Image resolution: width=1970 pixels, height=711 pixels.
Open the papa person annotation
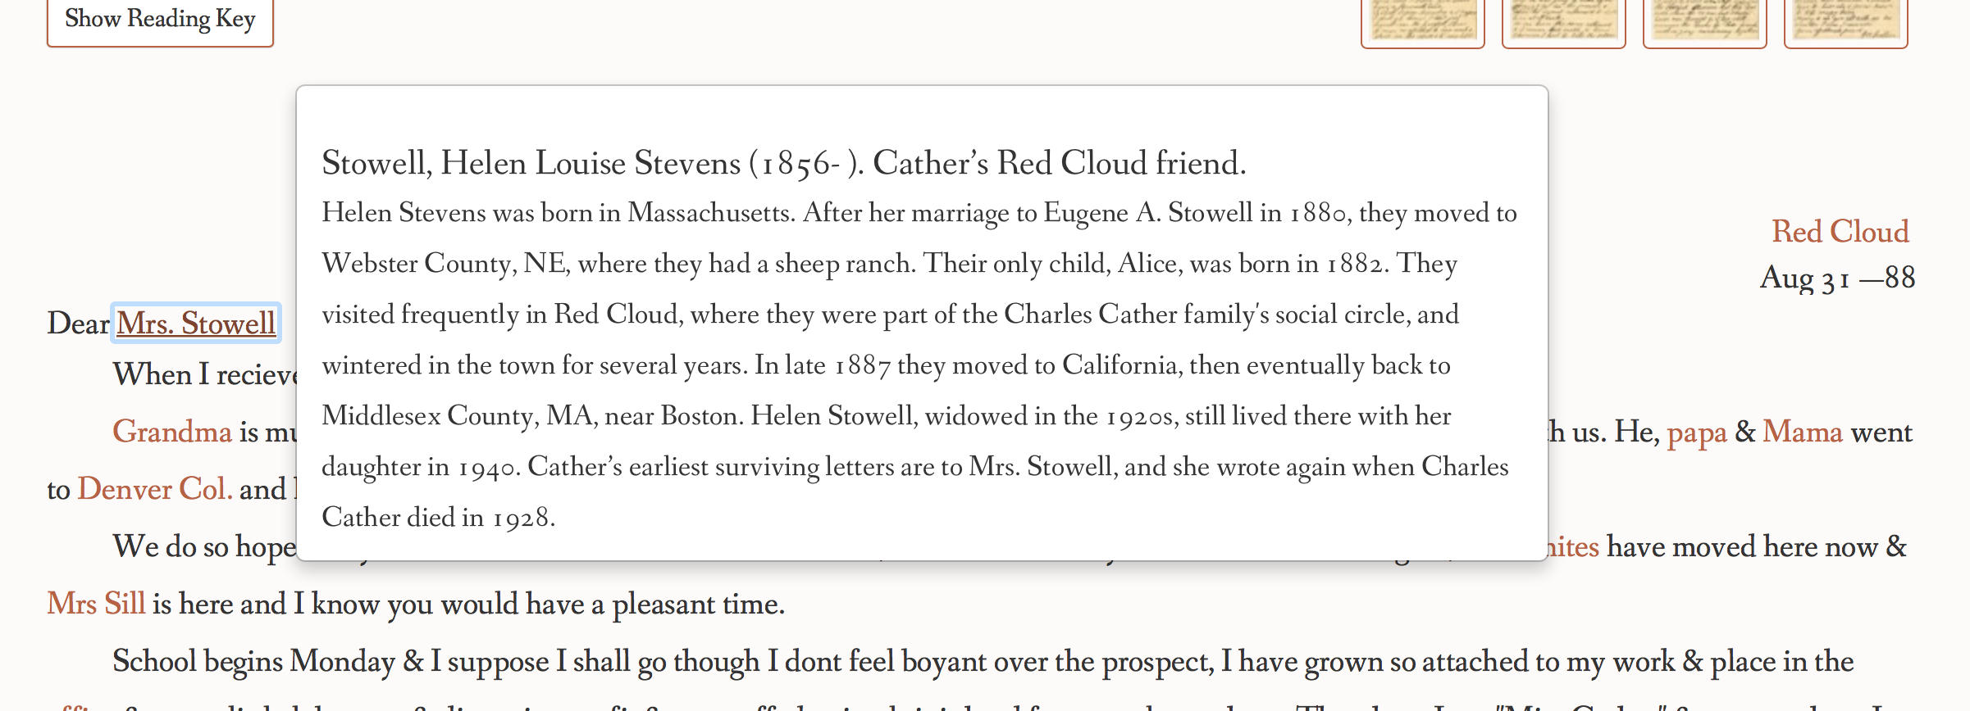(1697, 433)
